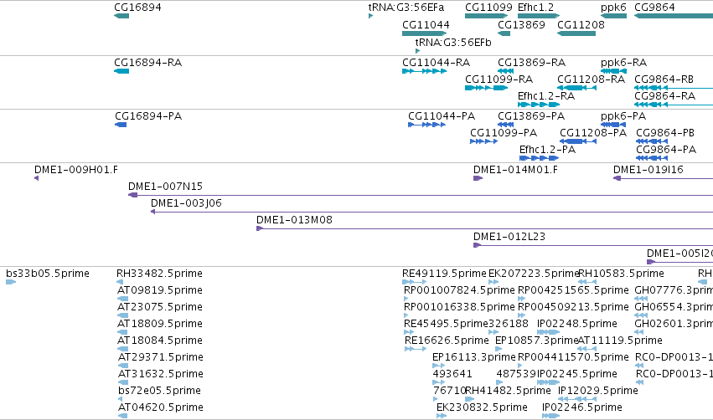Screen dimensions: 713x420
Task: Click the CG11044-RA transcript glyph
Action: pyautogui.click(x=424, y=71)
